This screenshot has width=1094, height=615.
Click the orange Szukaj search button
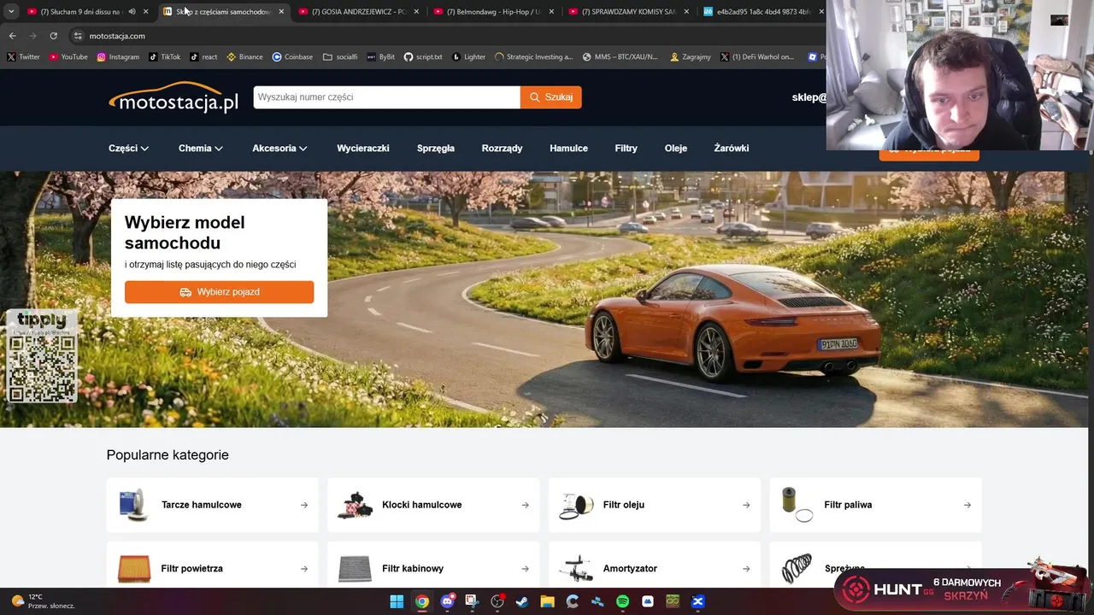click(x=551, y=97)
